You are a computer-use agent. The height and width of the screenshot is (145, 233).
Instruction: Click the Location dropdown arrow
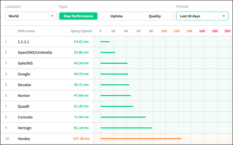coord(52,16)
